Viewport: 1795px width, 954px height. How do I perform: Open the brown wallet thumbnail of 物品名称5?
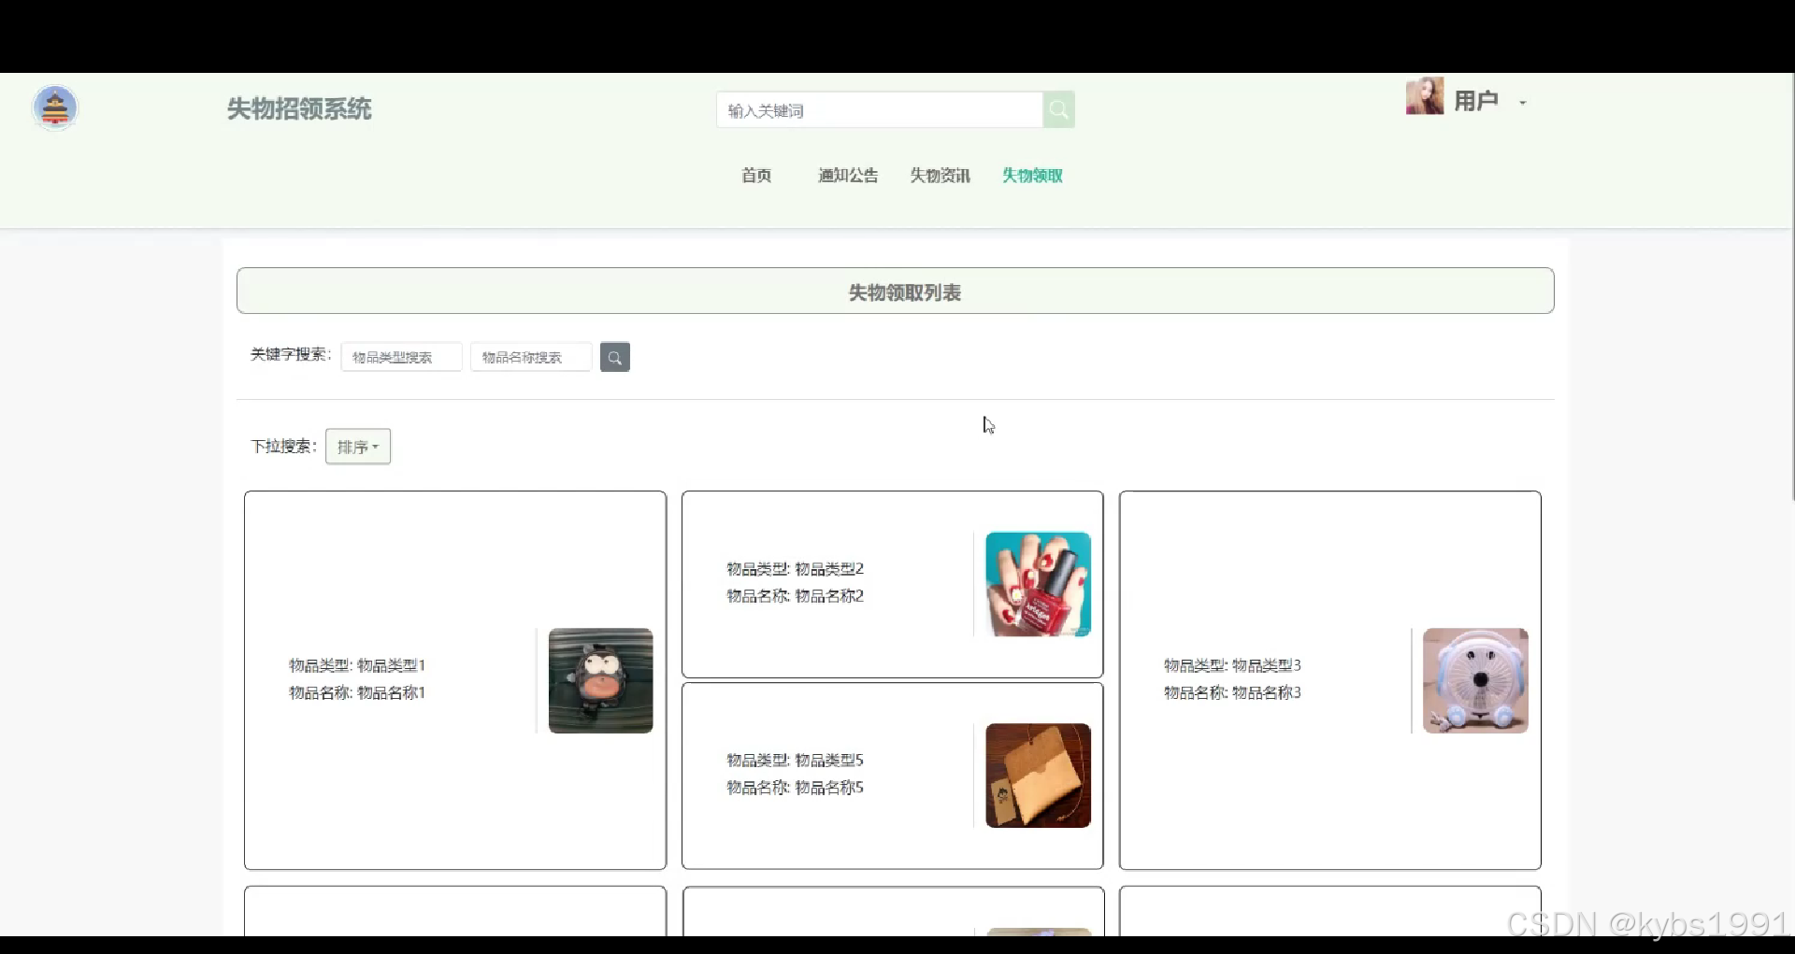click(1039, 776)
